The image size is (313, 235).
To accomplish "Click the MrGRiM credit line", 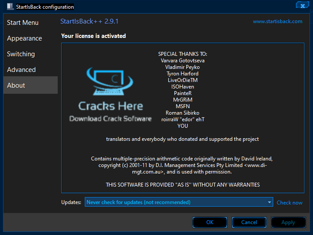I will point(183,100).
